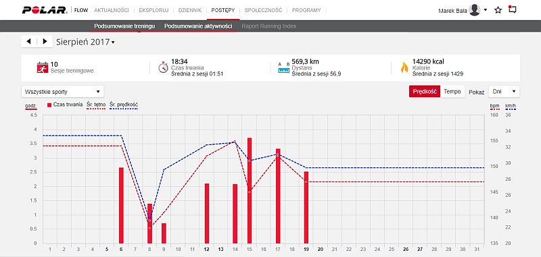Open the SPOŁECZNOŚĆ section
Screen dimensions: 541x257
pyautogui.click(x=263, y=10)
